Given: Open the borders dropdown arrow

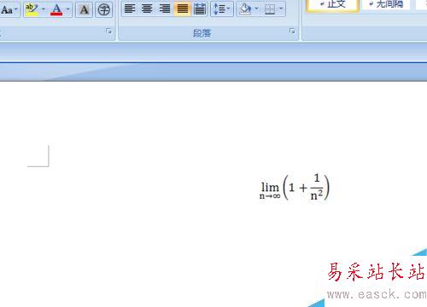Looking at the screenshot, I should click(x=281, y=9).
